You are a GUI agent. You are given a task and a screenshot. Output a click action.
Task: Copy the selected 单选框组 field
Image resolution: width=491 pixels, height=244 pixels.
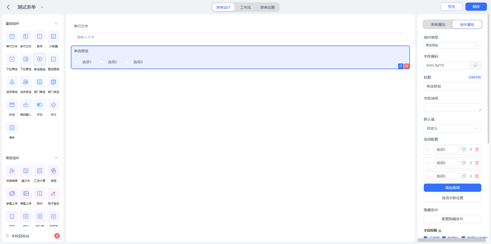click(401, 66)
